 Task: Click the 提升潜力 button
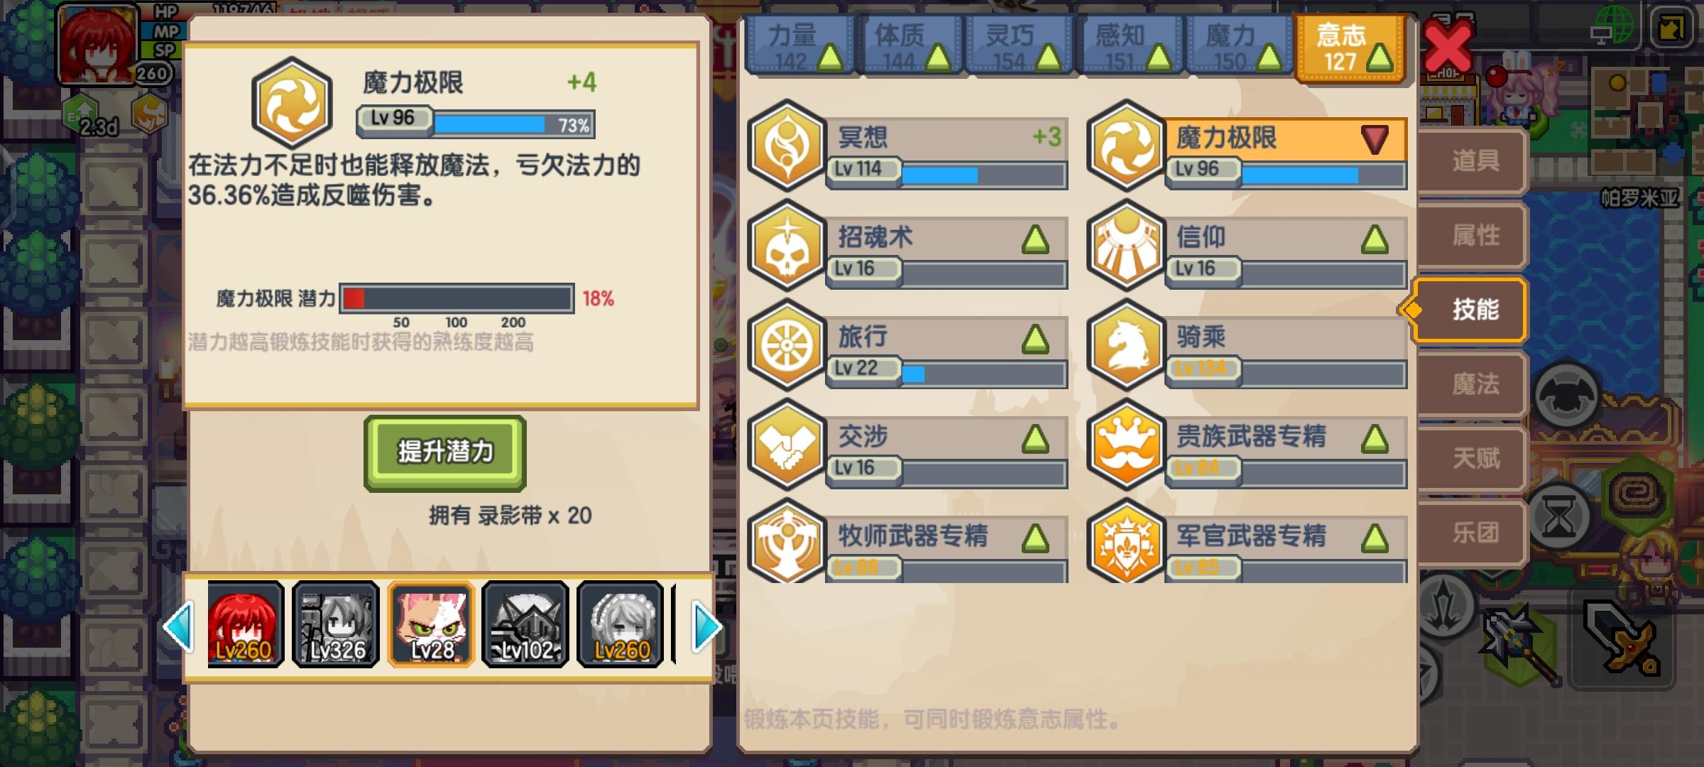(445, 453)
